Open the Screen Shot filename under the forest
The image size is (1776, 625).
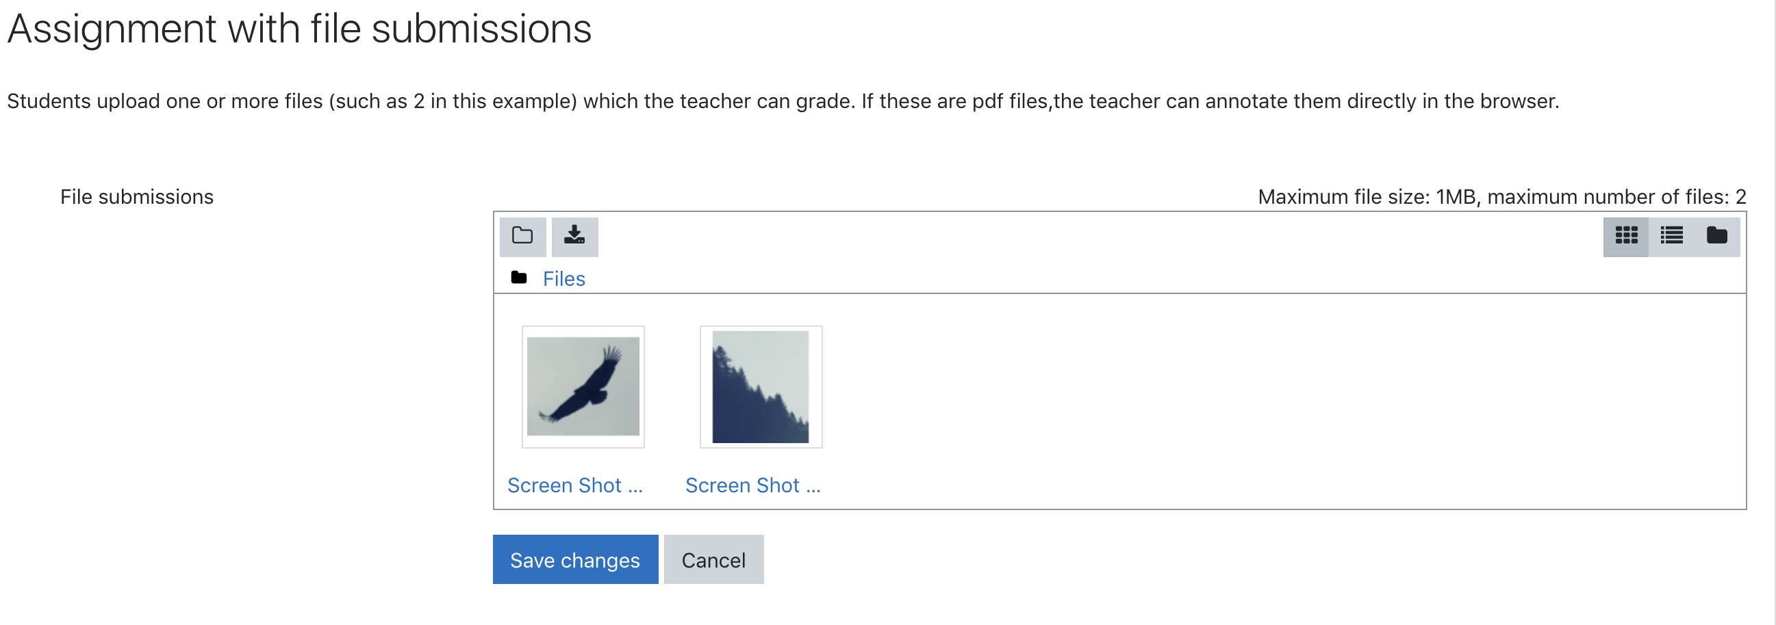coord(753,486)
